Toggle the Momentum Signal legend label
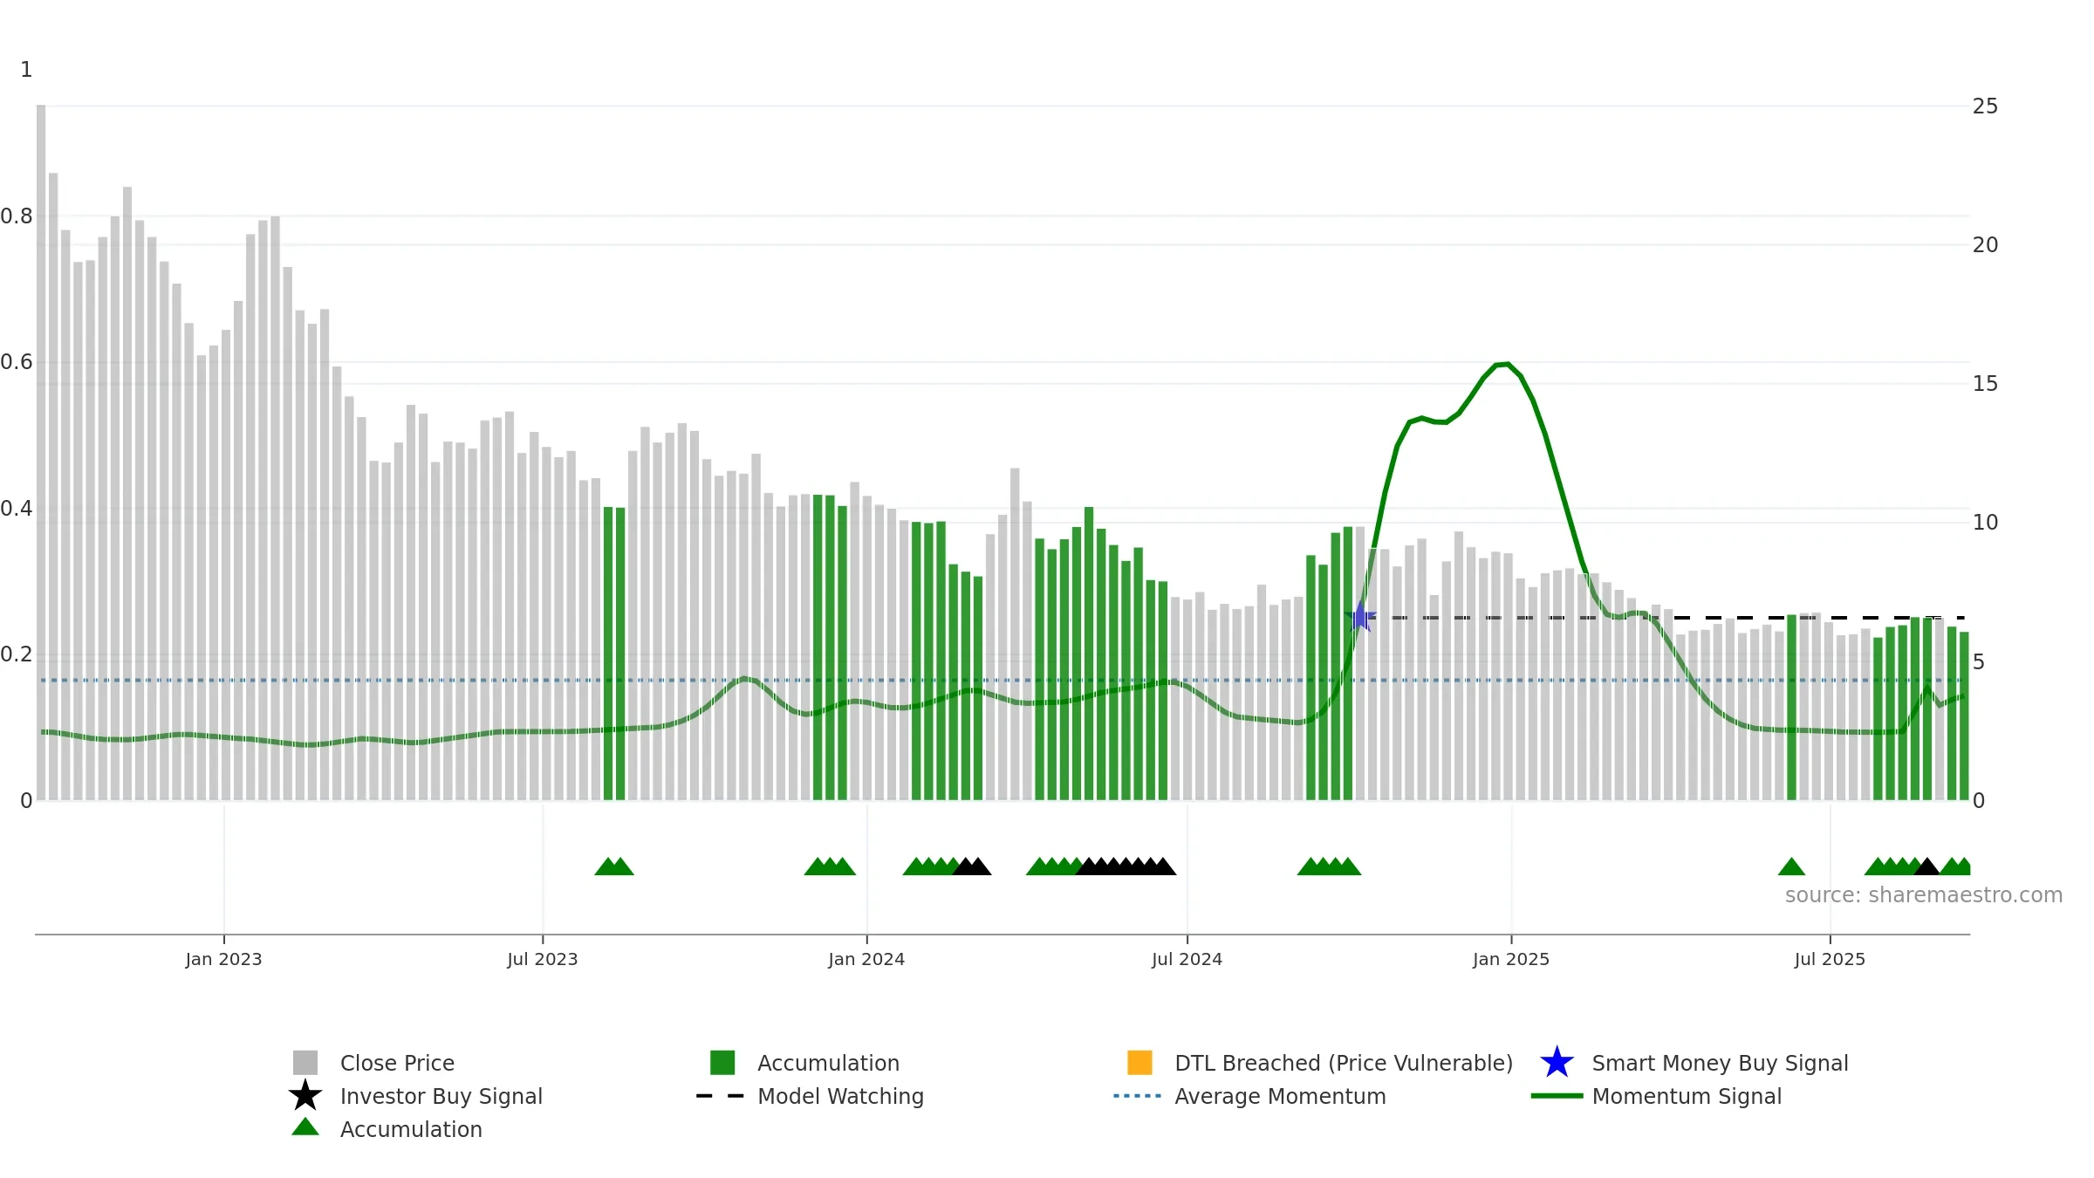This screenshot has width=2094, height=1178. 1687,1096
